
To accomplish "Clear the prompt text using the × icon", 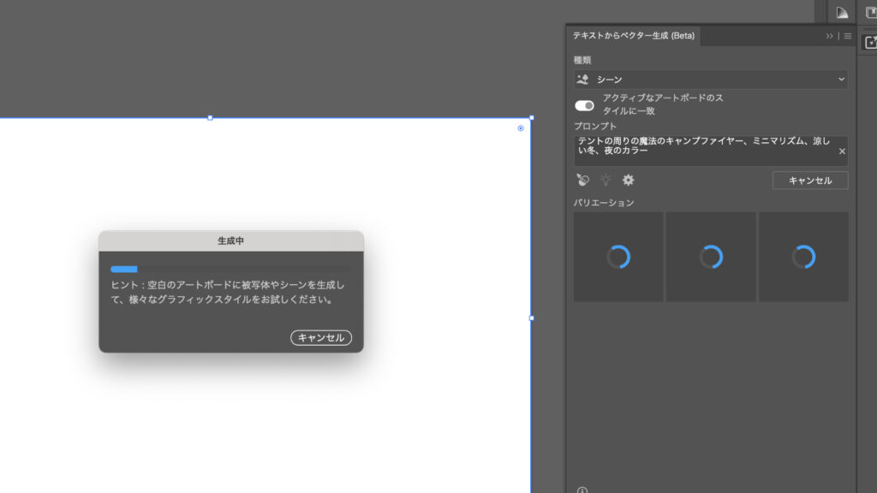I will (x=842, y=151).
